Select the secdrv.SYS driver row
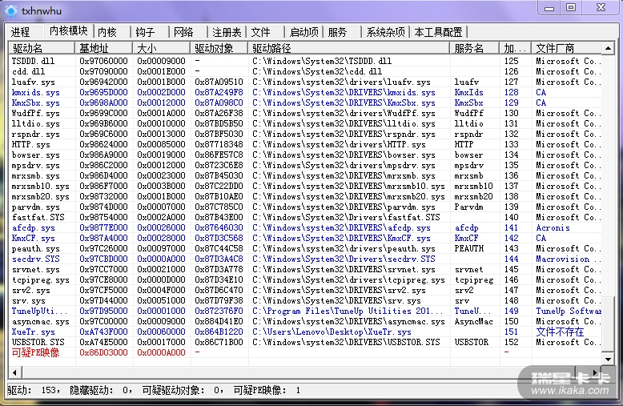 305,259
